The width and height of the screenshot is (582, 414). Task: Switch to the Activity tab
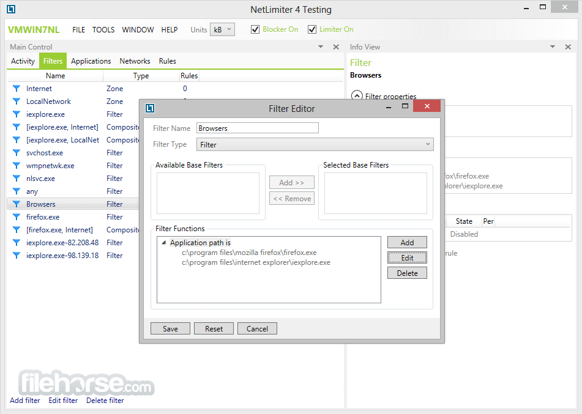23,61
